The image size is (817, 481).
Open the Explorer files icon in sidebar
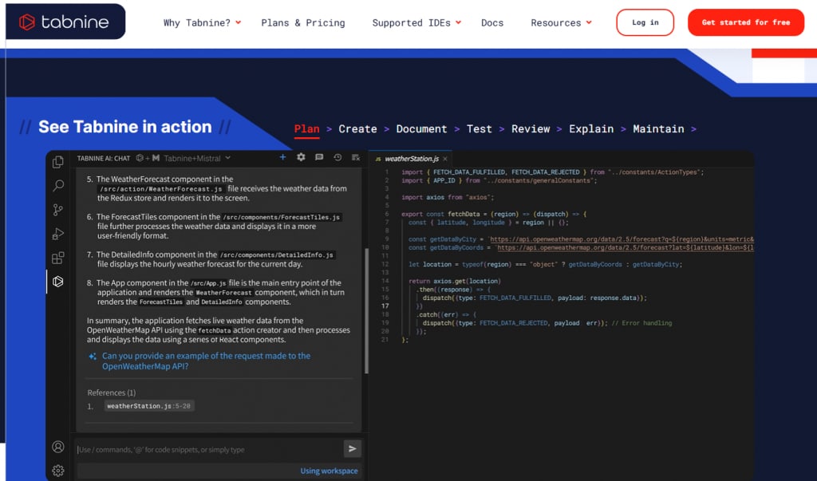(x=58, y=162)
